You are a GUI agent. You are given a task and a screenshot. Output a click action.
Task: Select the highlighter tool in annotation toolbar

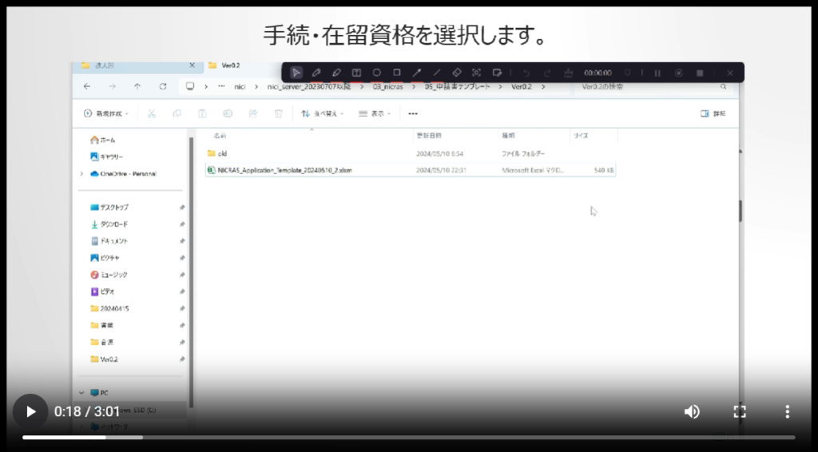[x=336, y=73]
